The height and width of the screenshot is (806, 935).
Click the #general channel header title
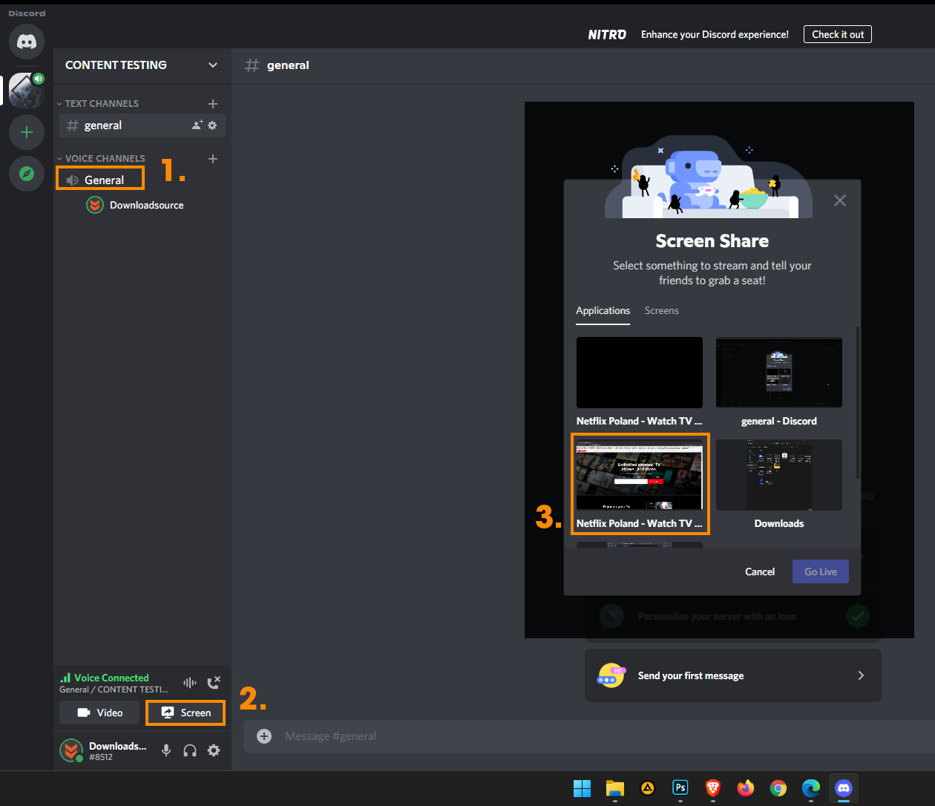pos(288,65)
